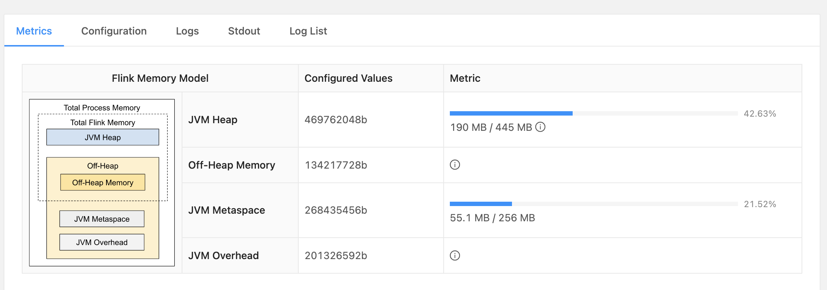Click the JVM Metaspace diagram box
Image resolution: width=827 pixels, height=290 pixels.
[102, 219]
